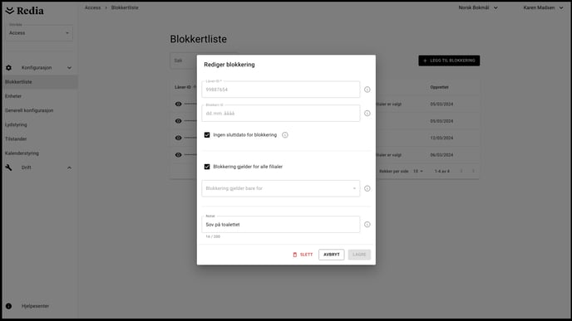Click the Konfigurasjon gear icon
Image resolution: width=572 pixels, height=321 pixels.
(x=9, y=68)
